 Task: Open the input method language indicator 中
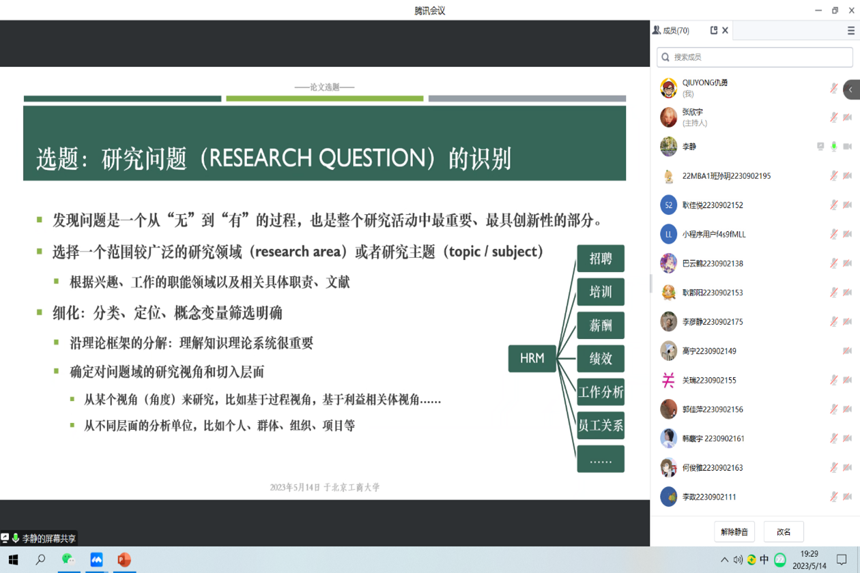point(764,559)
